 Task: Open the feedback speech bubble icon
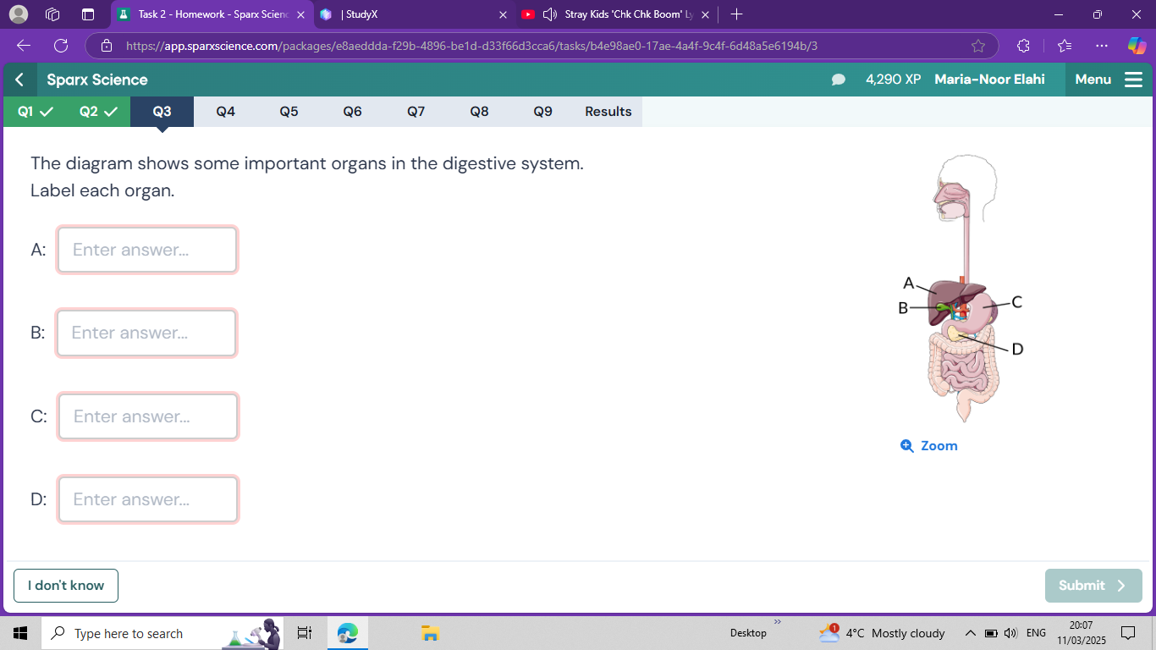click(839, 80)
